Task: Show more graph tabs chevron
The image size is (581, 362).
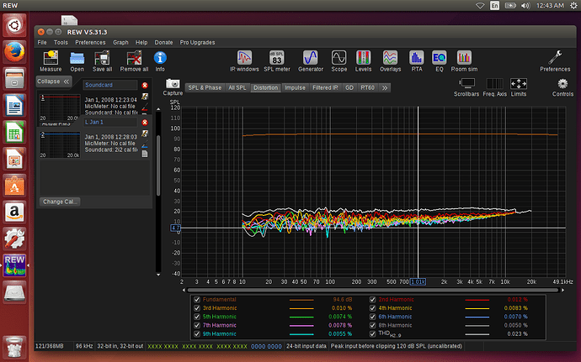Action: pos(385,87)
